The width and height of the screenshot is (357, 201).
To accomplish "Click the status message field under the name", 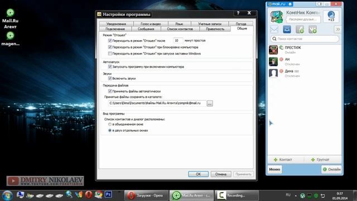I will point(303,20).
